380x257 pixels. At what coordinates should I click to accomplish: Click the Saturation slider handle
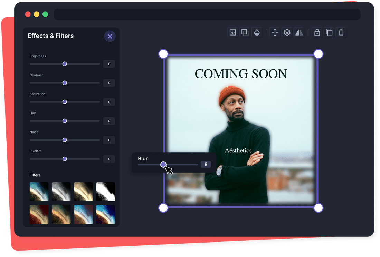point(64,102)
